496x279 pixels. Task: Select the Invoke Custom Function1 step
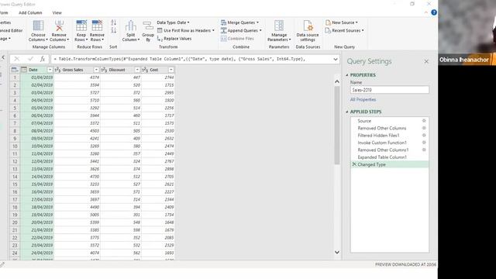click(382, 143)
